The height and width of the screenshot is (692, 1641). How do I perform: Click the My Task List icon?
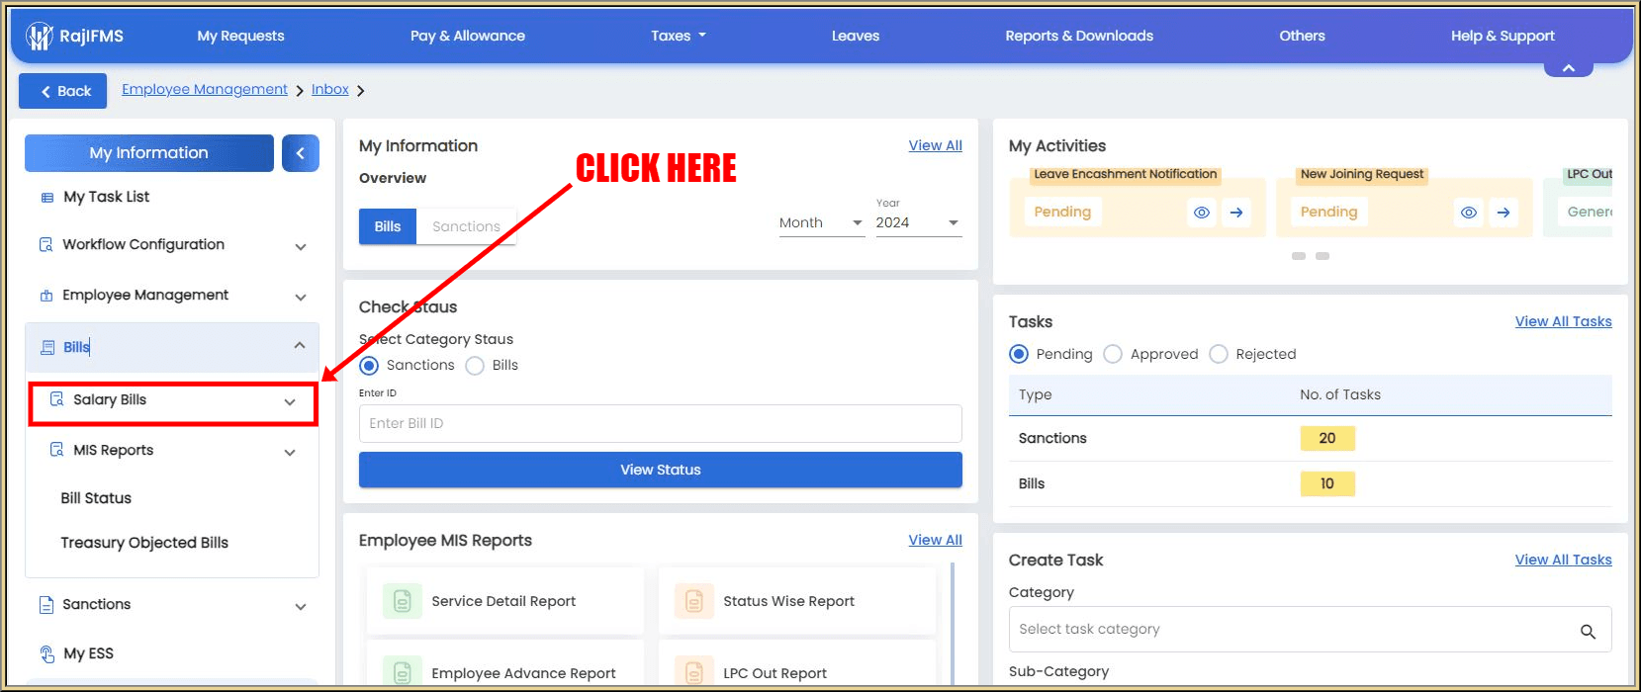[x=46, y=198]
